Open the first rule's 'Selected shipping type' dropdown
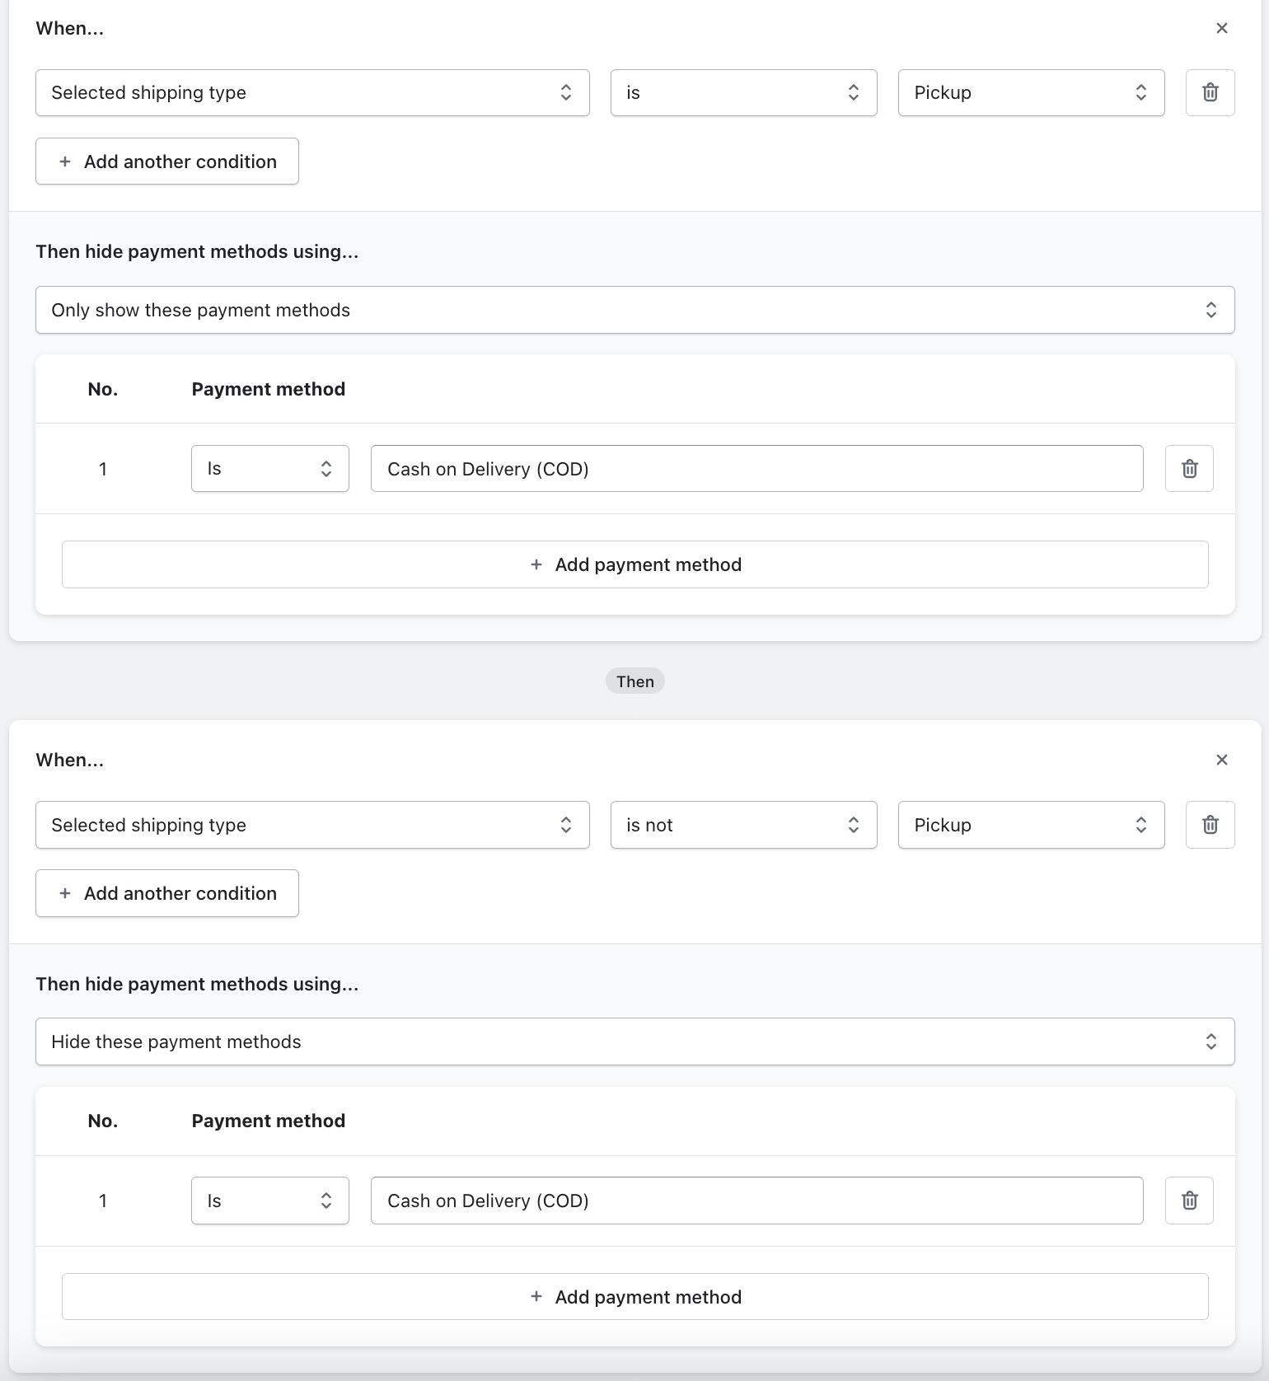The image size is (1269, 1381). (312, 92)
